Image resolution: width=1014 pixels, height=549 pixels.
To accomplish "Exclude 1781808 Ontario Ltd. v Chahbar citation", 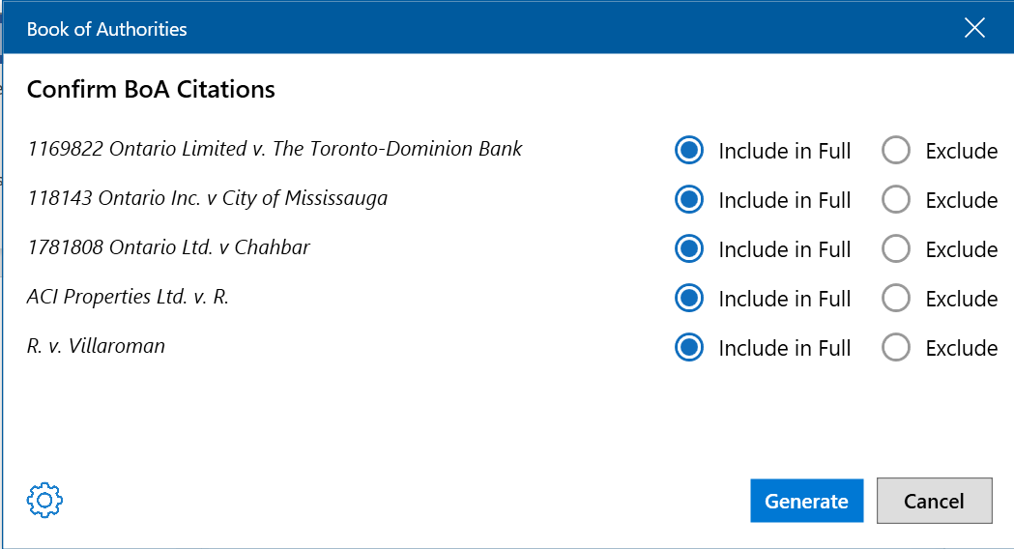I will (896, 249).
